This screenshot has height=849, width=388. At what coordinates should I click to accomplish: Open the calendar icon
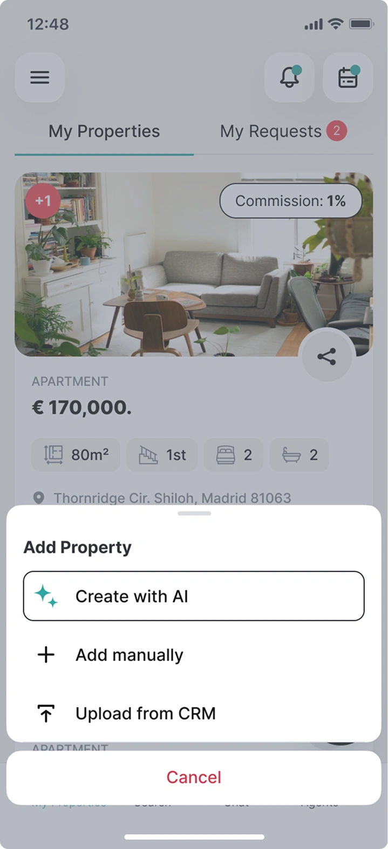(x=348, y=78)
